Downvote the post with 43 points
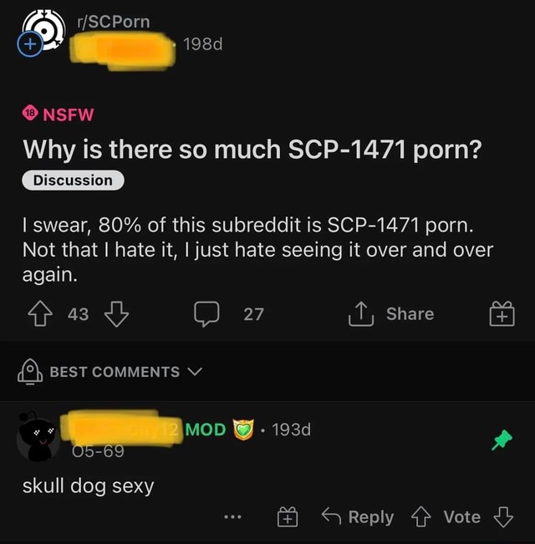Screen dimensions: 535x544 [116, 313]
